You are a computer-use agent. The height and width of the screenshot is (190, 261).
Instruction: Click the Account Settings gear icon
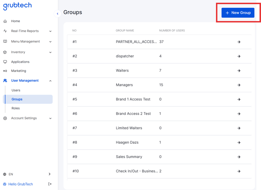(5, 118)
